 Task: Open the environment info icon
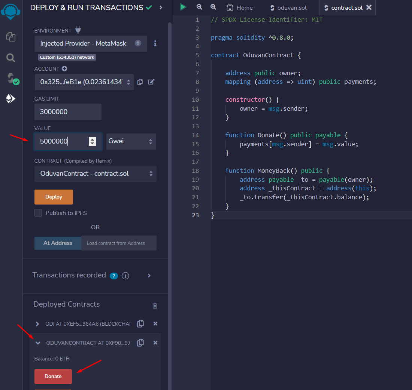tap(155, 43)
